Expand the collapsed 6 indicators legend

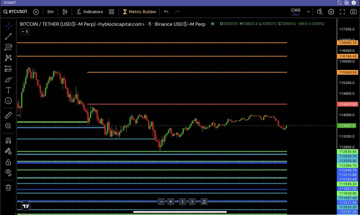25,32
